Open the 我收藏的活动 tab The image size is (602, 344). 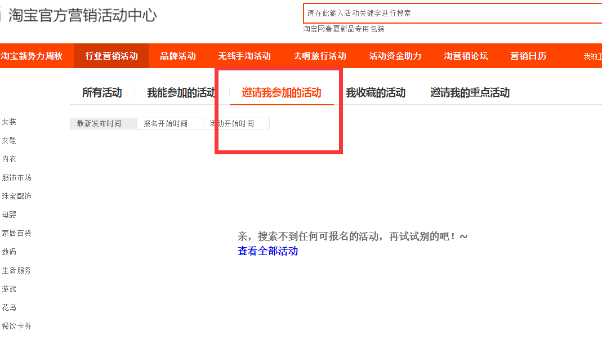[x=376, y=92]
